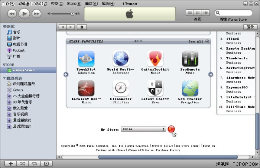260x168 pixels.
Task: Open the Privacy Policy link
Action: tap(162, 146)
